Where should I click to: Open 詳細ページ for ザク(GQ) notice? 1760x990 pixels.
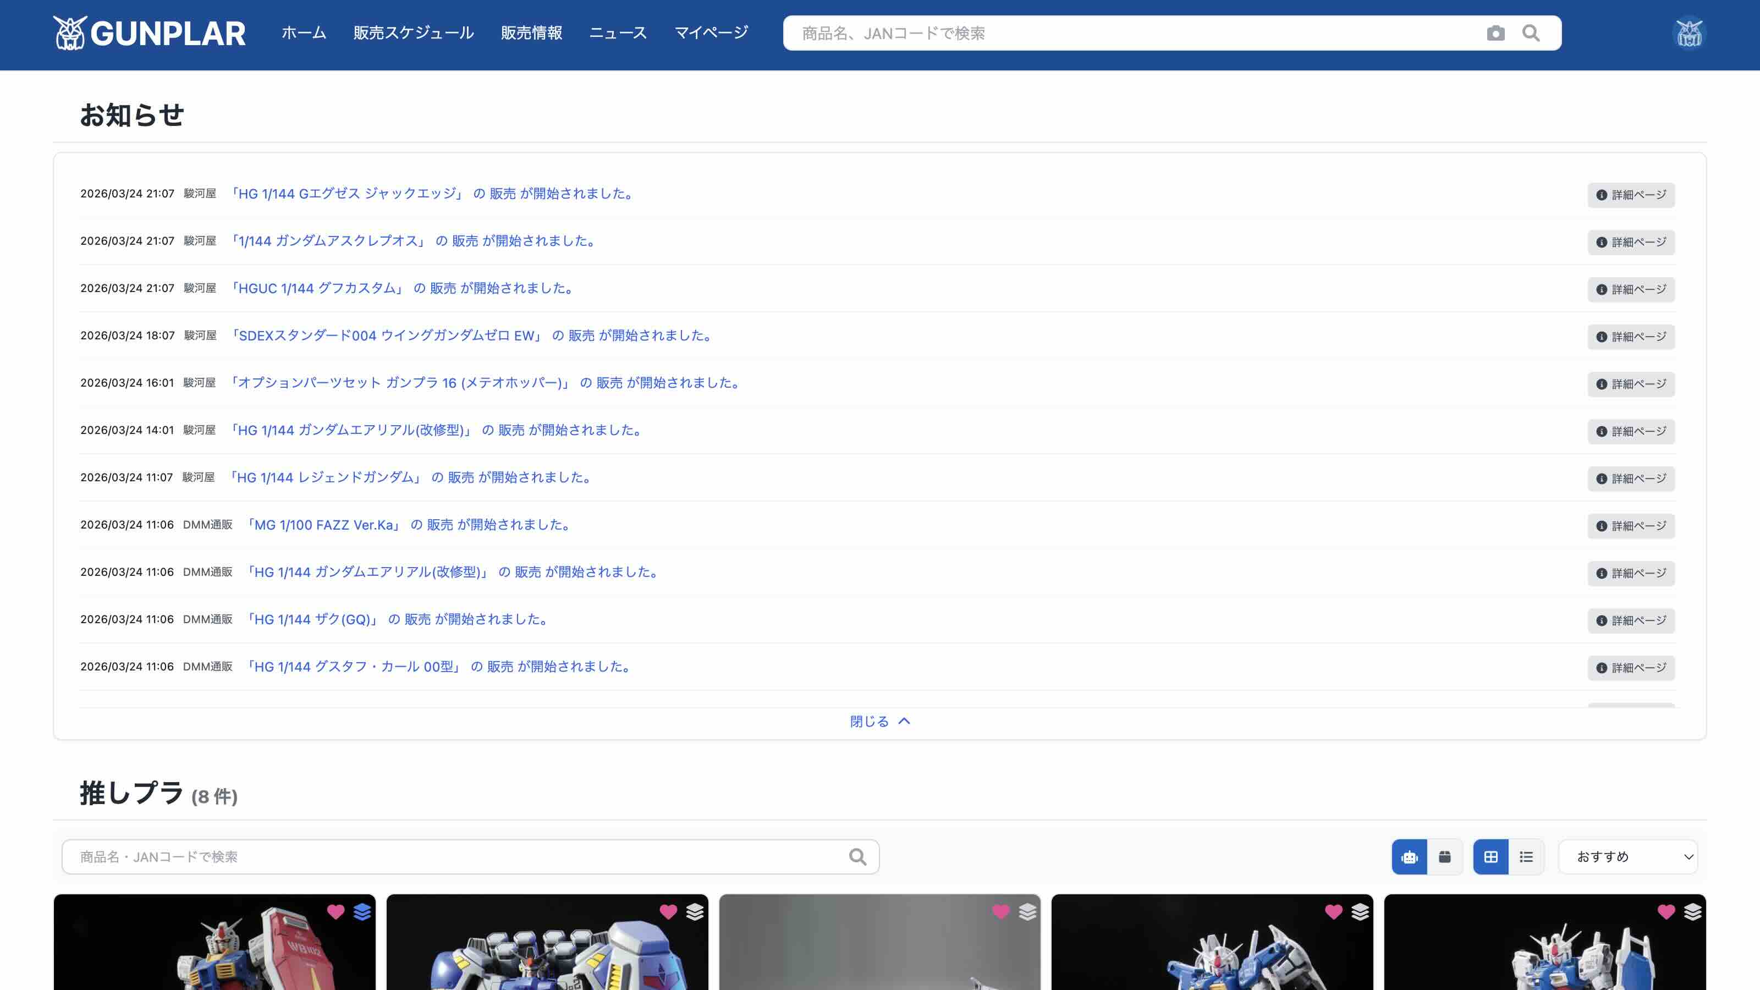(x=1631, y=620)
